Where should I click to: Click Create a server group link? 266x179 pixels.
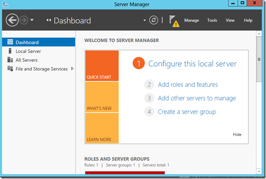187,112
